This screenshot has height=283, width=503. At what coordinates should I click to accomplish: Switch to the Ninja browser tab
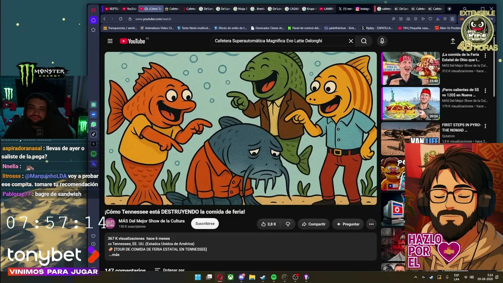tap(241, 9)
